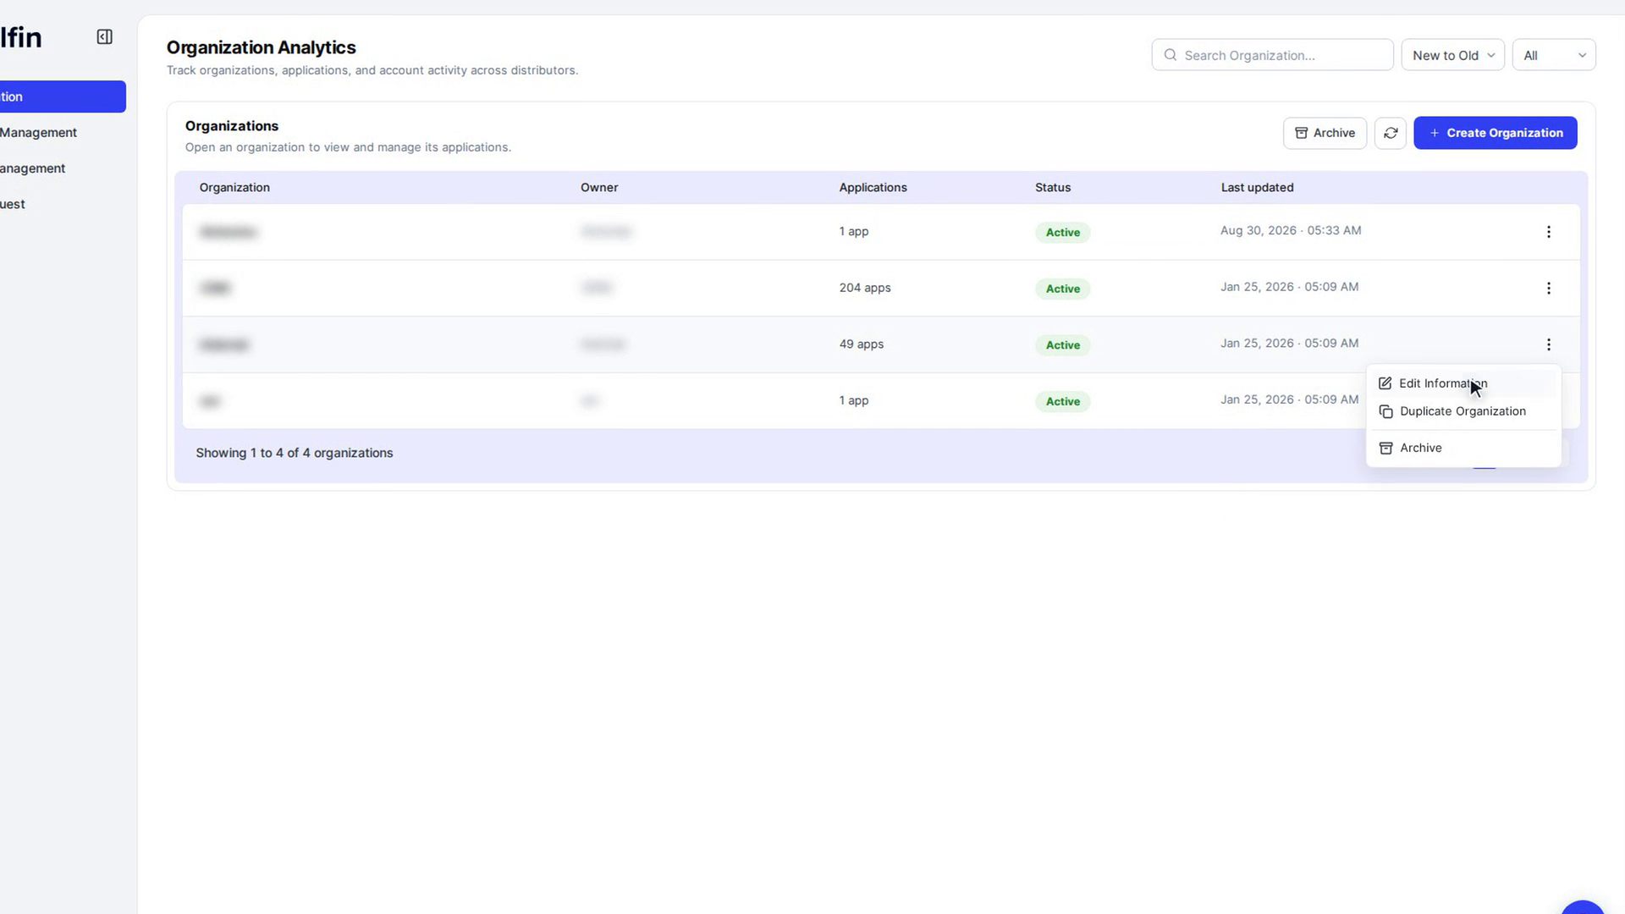Click the Owner column header
This screenshot has height=914, width=1625.
point(599,188)
